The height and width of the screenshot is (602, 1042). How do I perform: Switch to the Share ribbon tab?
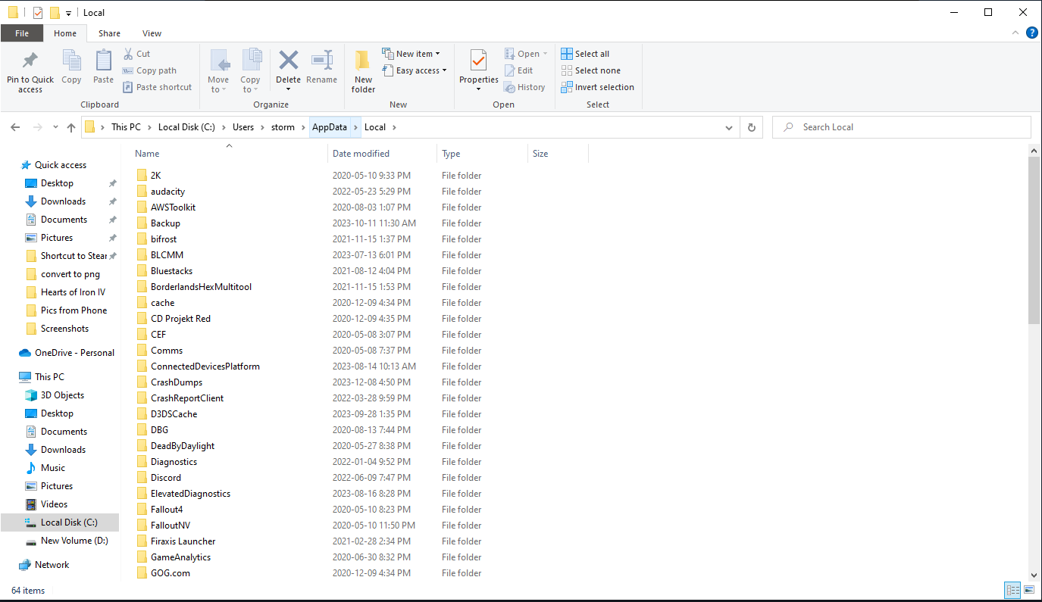coord(109,33)
